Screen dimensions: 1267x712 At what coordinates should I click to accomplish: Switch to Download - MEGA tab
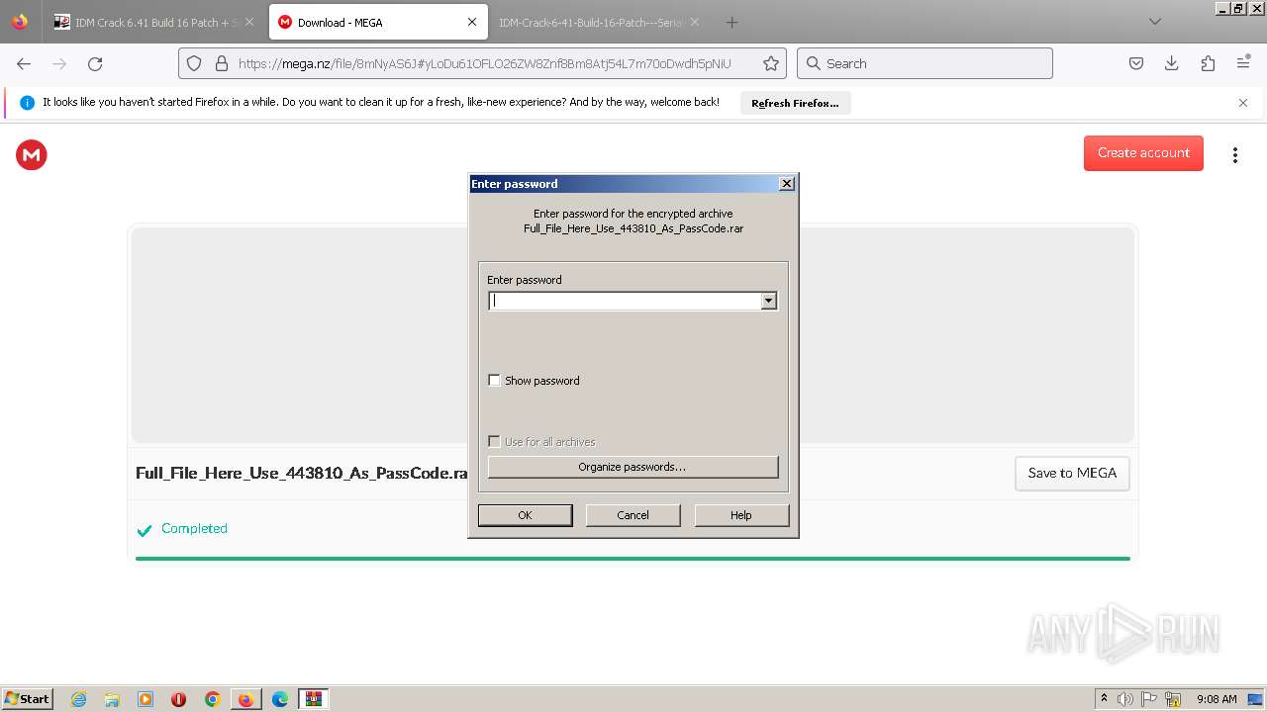[378, 22]
